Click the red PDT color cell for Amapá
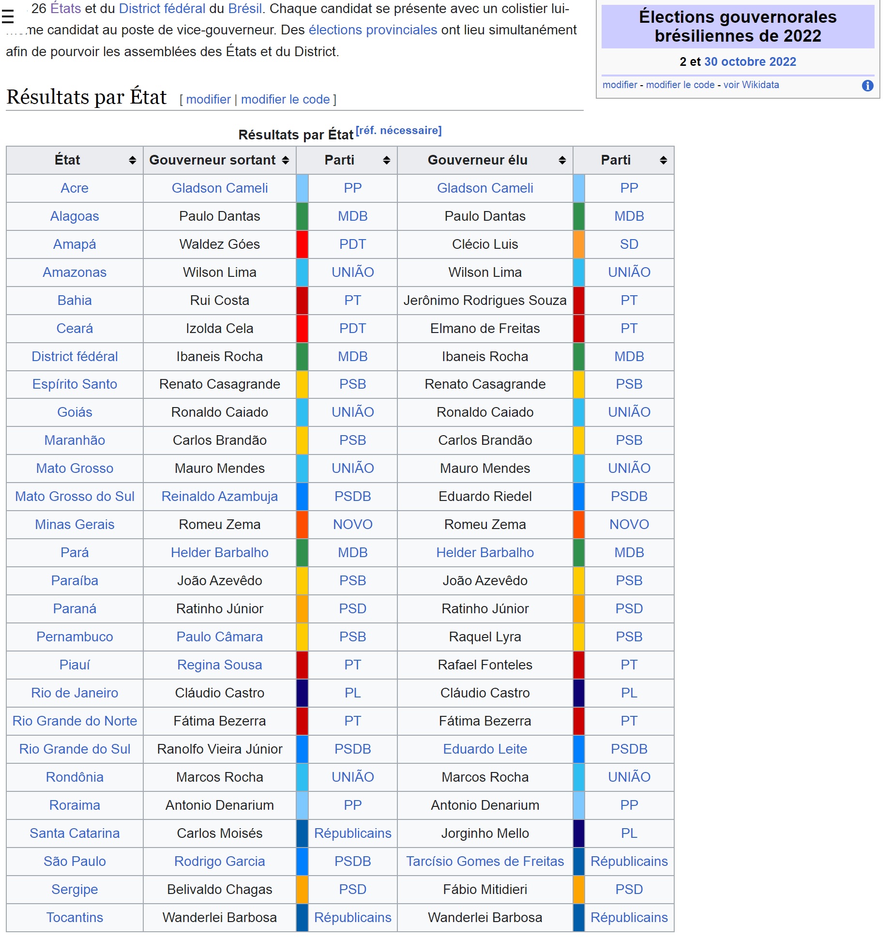This screenshot has height=939, width=892. (x=302, y=244)
